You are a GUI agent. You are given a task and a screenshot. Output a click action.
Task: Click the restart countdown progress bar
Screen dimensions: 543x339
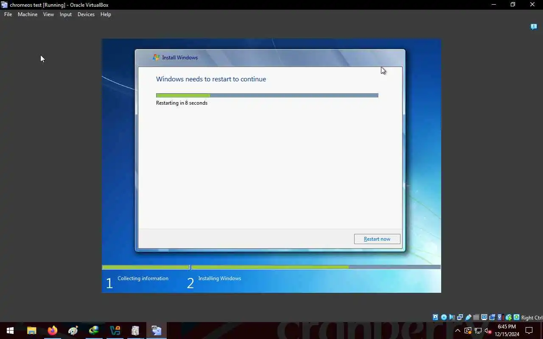[267, 95]
